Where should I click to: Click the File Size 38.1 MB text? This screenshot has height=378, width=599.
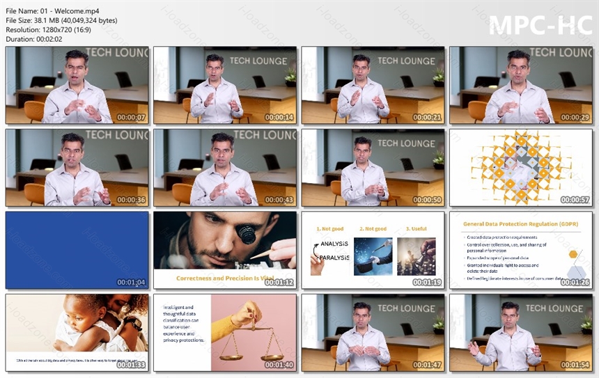(61, 20)
